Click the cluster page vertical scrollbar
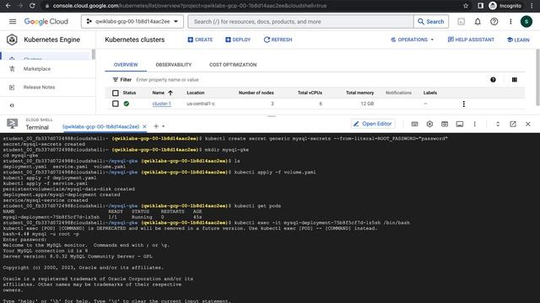 tap(537, 77)
